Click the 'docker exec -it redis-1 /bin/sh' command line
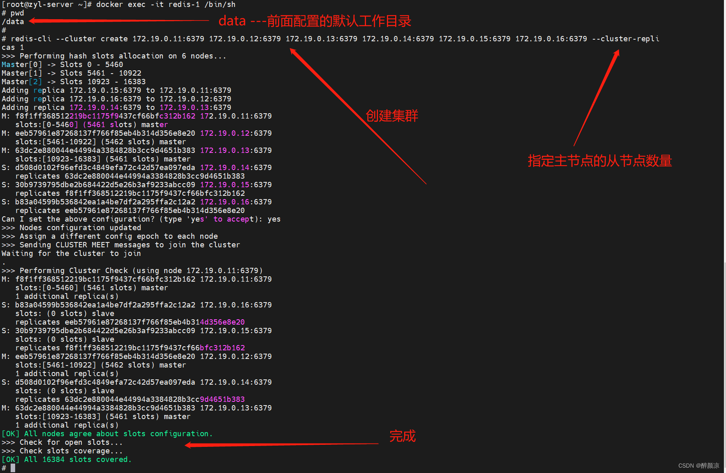The image size is (726, 473). [x=119, y=4]
